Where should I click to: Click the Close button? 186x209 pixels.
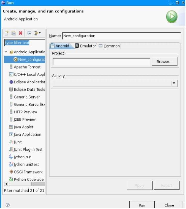(x=169, y=205)
